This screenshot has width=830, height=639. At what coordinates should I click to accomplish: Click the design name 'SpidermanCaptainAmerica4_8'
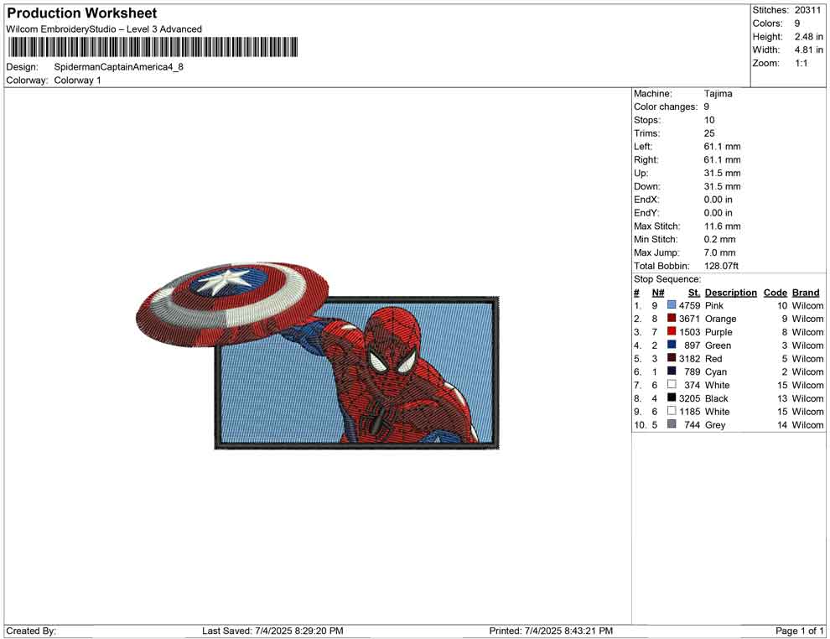[x=118, y=67]
